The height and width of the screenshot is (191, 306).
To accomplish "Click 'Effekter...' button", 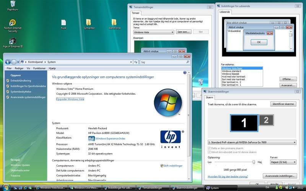I will click(x=288, y=79).
